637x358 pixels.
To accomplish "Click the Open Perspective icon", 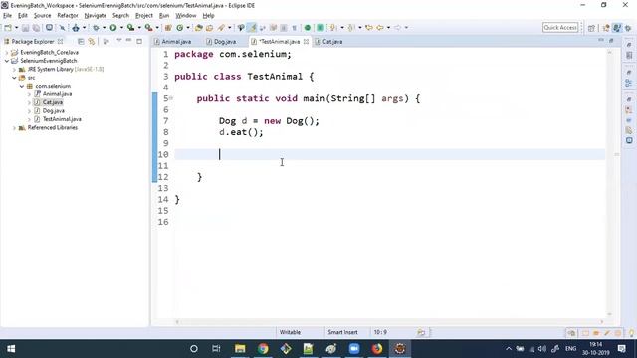I will pyautogui.click(x=591, y=28).
